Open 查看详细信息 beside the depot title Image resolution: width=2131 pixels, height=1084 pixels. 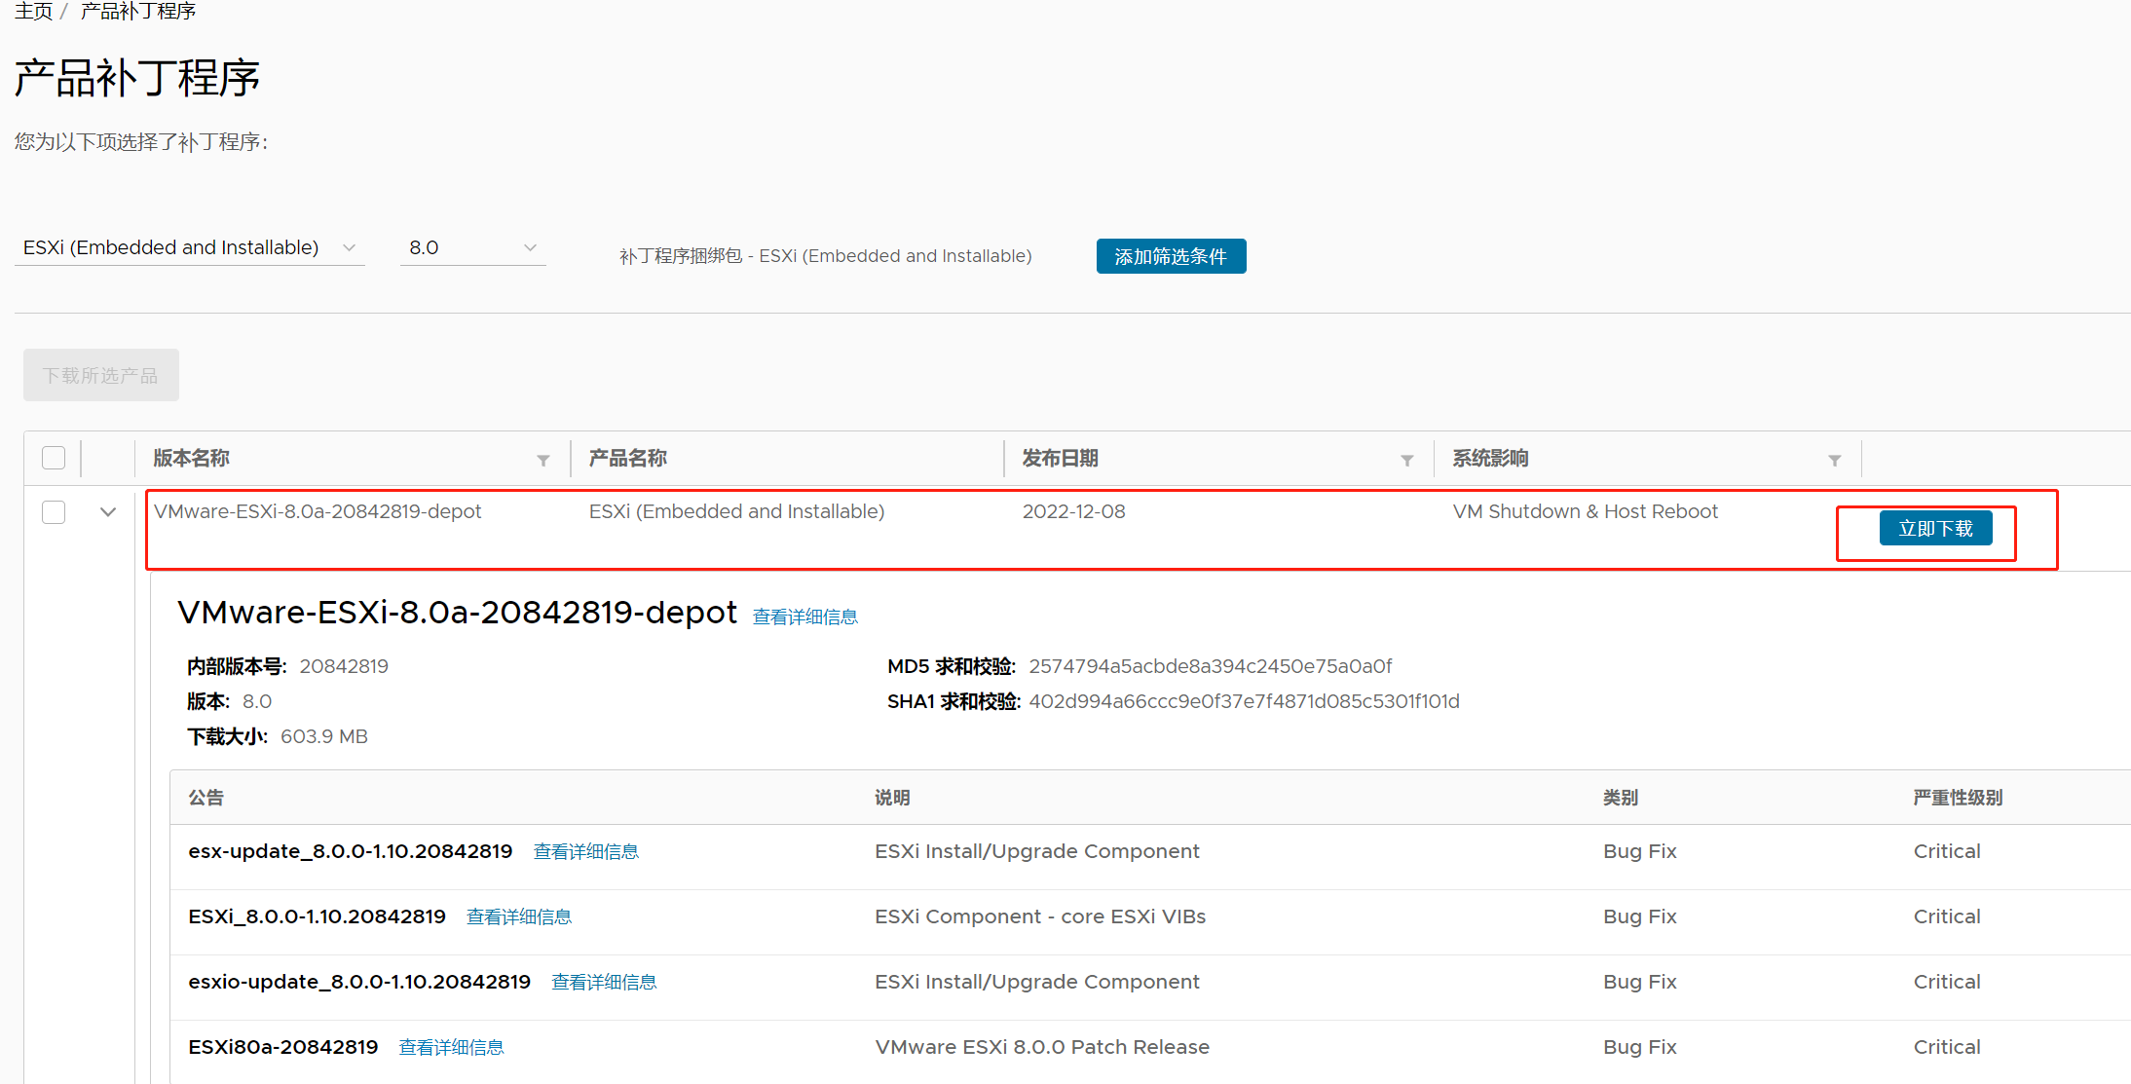(x=804, y=617)
